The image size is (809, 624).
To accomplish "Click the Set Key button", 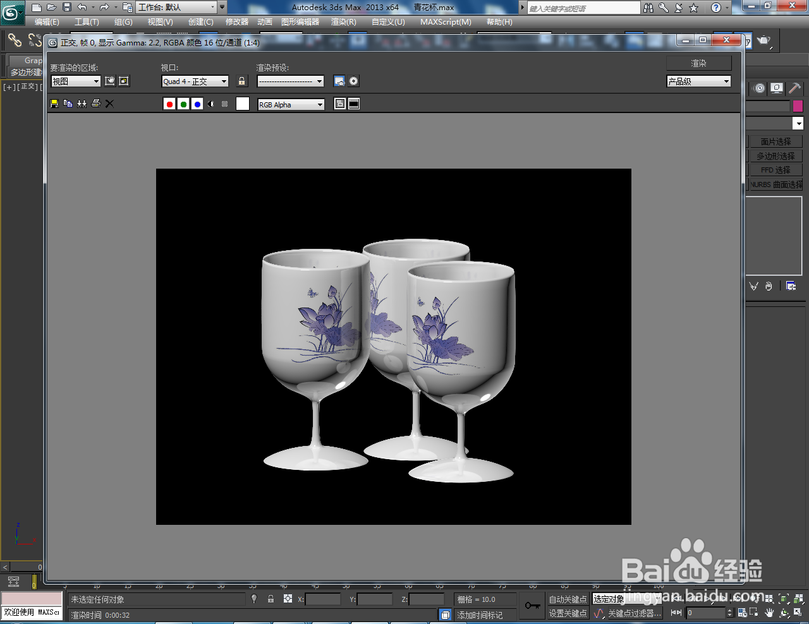I will [568, 613].
